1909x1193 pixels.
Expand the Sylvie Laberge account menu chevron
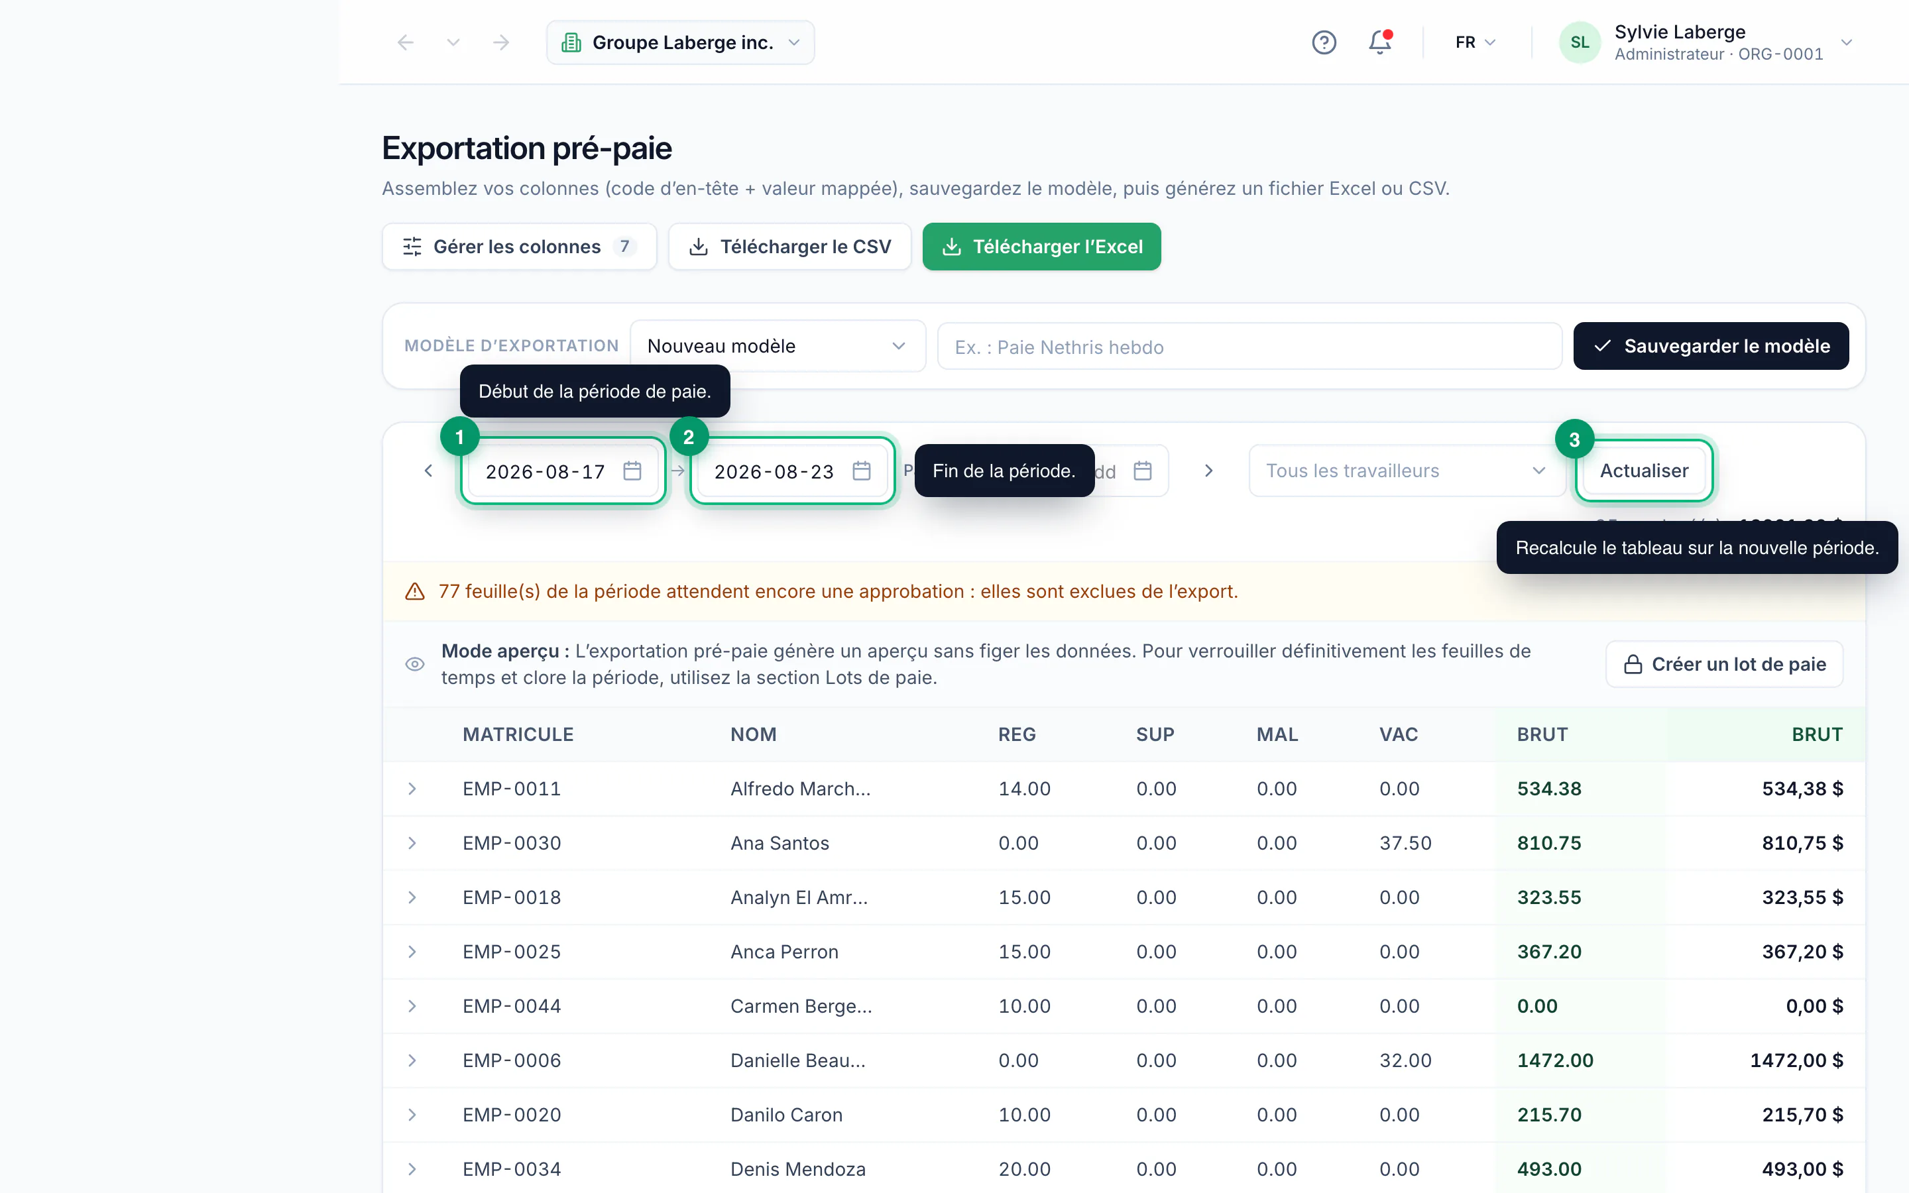[1846, 42]
